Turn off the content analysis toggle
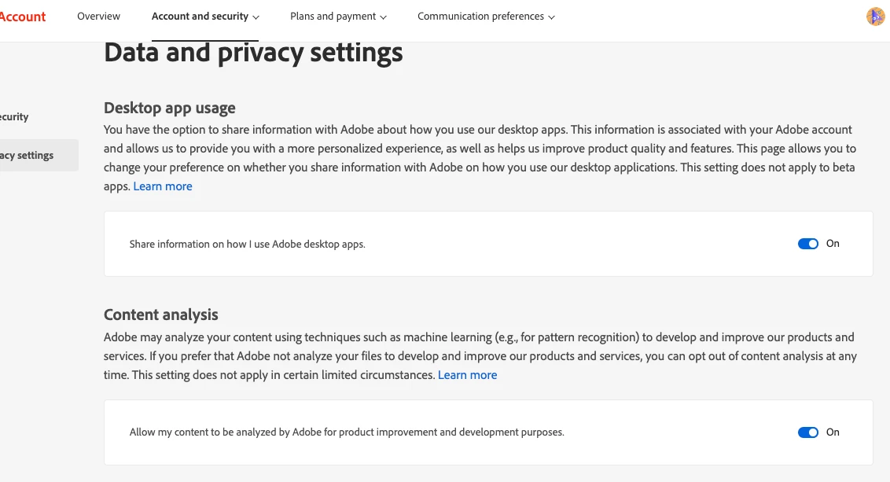Viewport: 890px width, 482px height. [807, 432]
